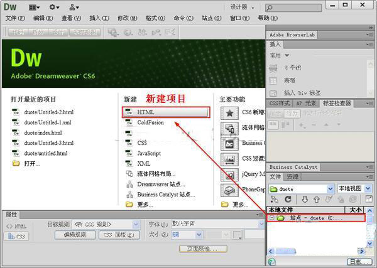The width and height of the screenshot is (377, 268).
Task: Click the file management arrows toolbar icon
Action: (x=142, y=32)
